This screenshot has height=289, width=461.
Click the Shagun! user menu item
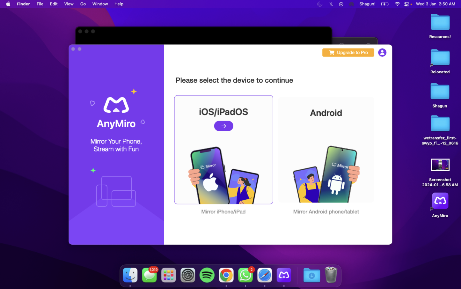pos(367,4)
